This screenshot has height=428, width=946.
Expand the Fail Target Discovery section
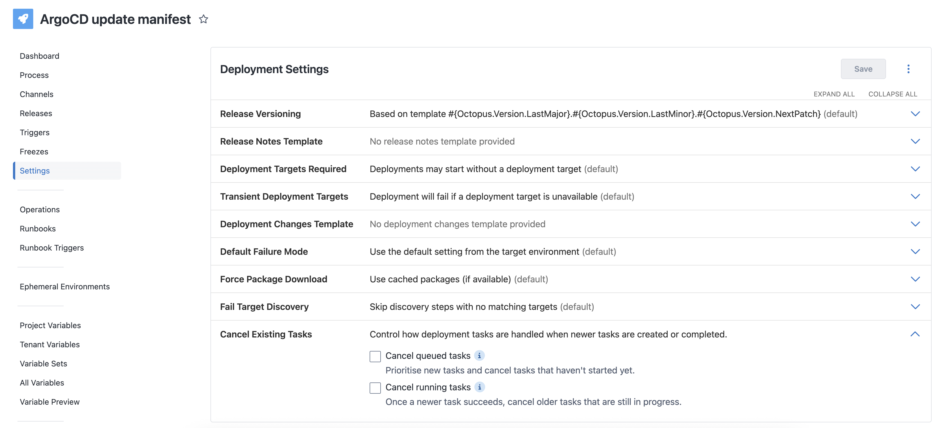(x=915, y=306)
